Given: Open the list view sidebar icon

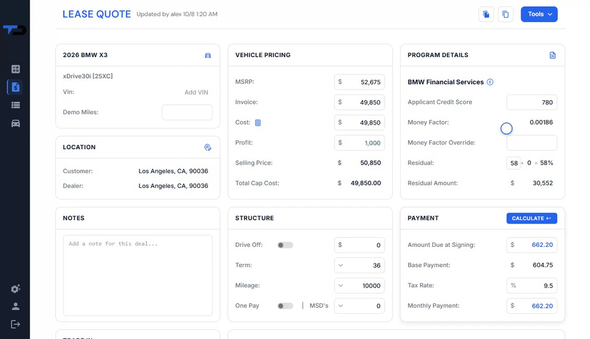Looking at the screenshot, I should [x=15, y=105].
